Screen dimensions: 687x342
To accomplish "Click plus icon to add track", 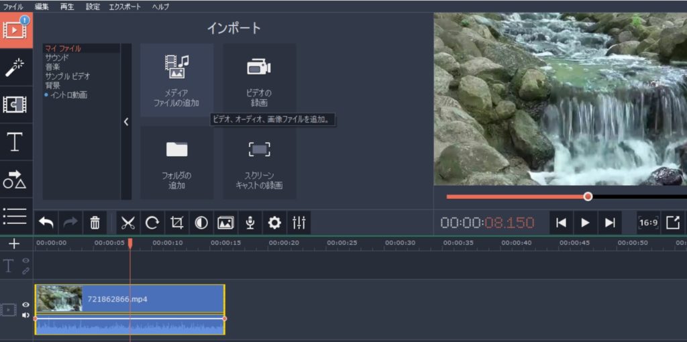I will tap(15, 243).
